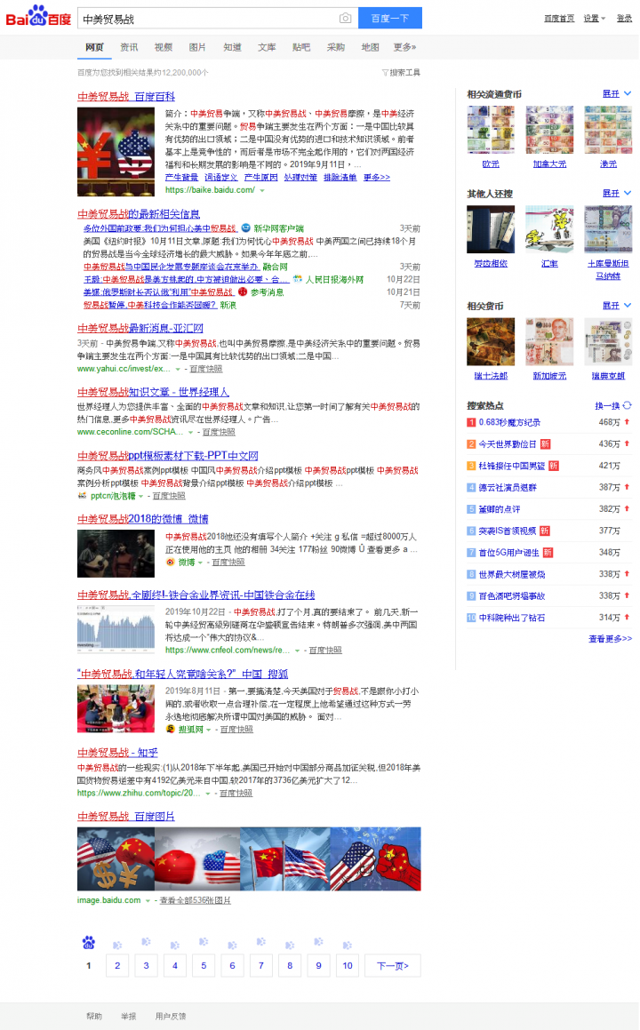This screenshot has width=640, height=1030.
Task: Expand 相关流通货币 section with 展开
Action: tap(617, 94)
